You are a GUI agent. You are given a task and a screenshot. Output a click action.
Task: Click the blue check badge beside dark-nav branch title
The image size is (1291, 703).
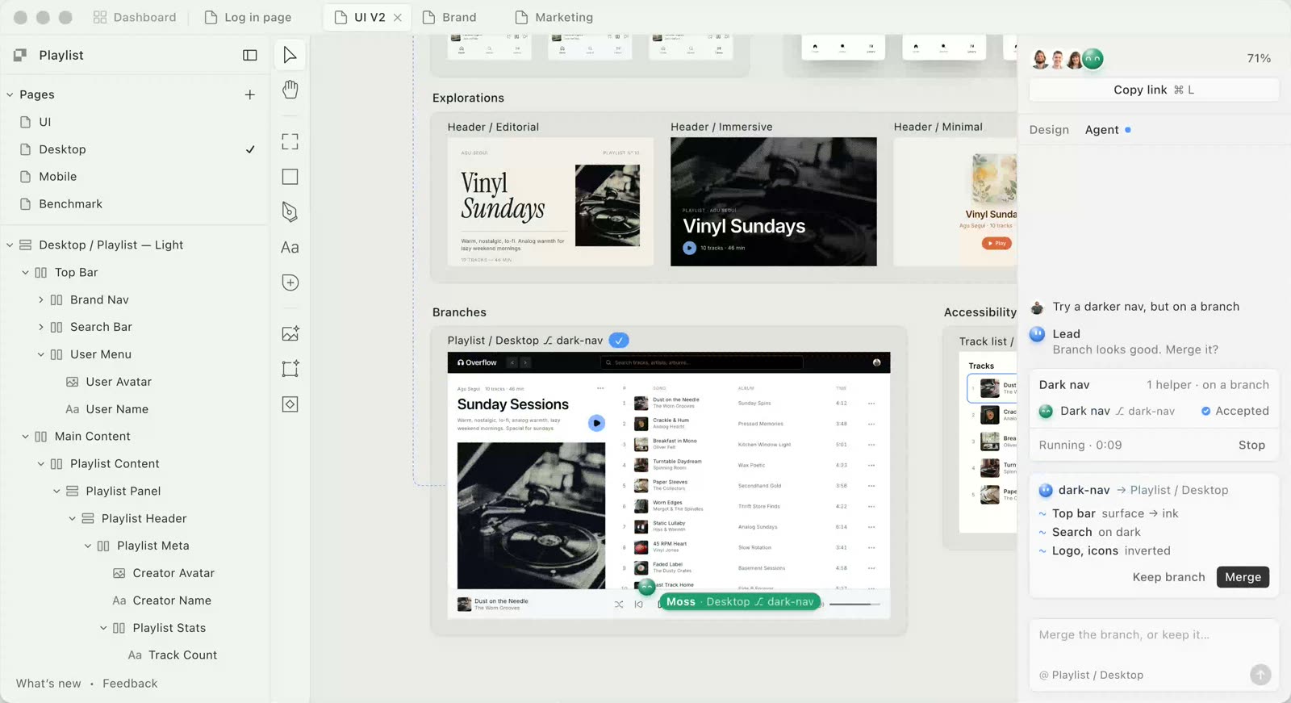(619, 341)
